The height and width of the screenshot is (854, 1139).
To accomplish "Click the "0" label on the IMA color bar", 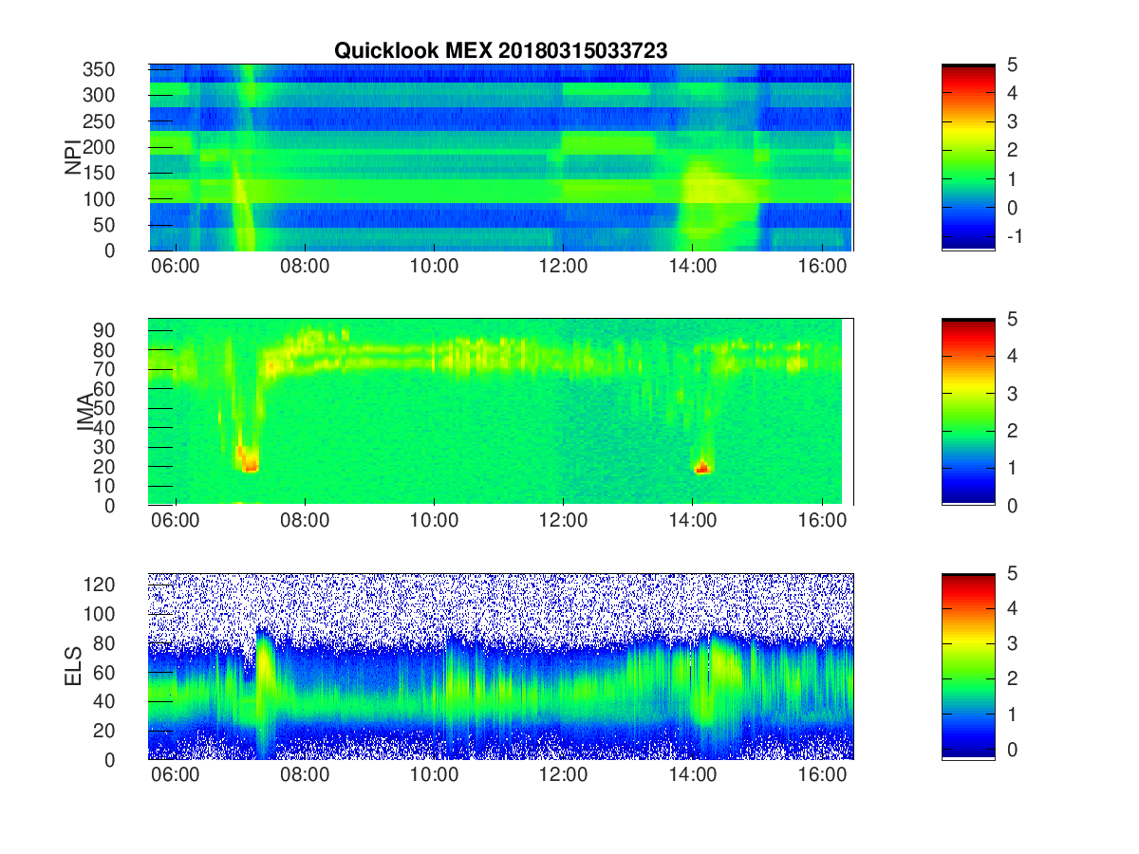I will (1013, 505).
